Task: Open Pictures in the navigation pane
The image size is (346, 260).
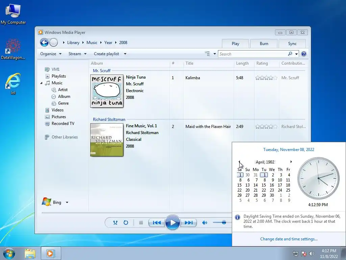Action: pos(59,117)
